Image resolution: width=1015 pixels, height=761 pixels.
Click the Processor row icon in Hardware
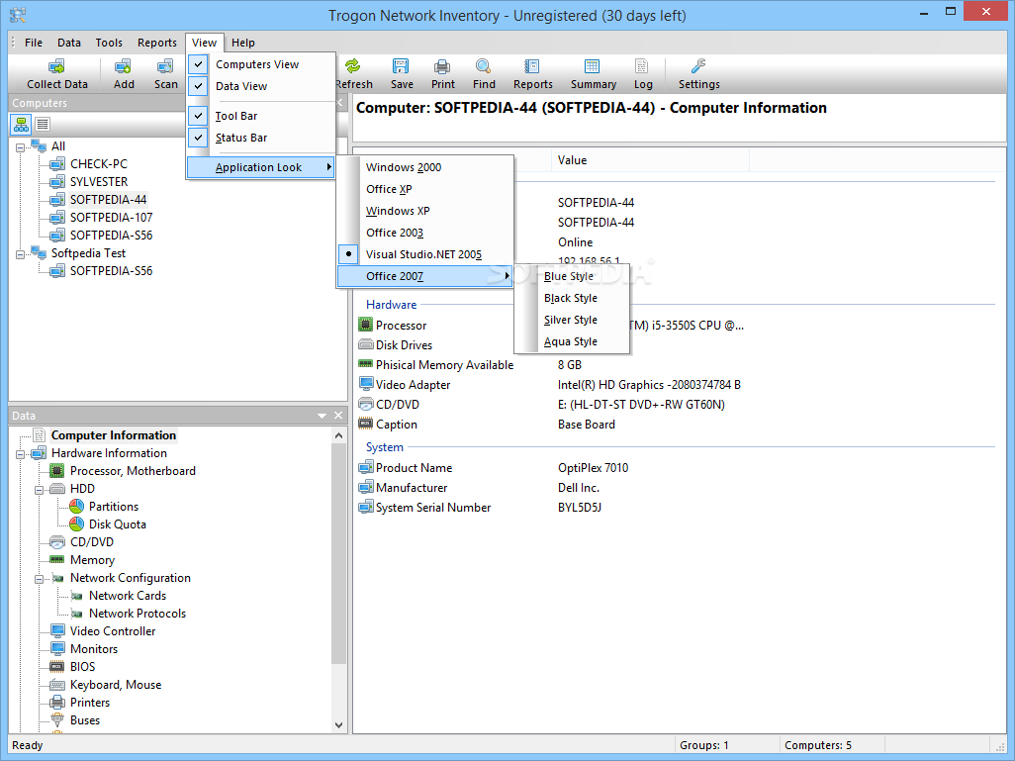366,324
